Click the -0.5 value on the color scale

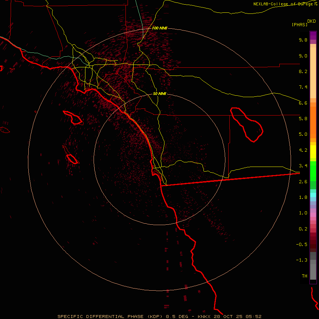point(302,245)
